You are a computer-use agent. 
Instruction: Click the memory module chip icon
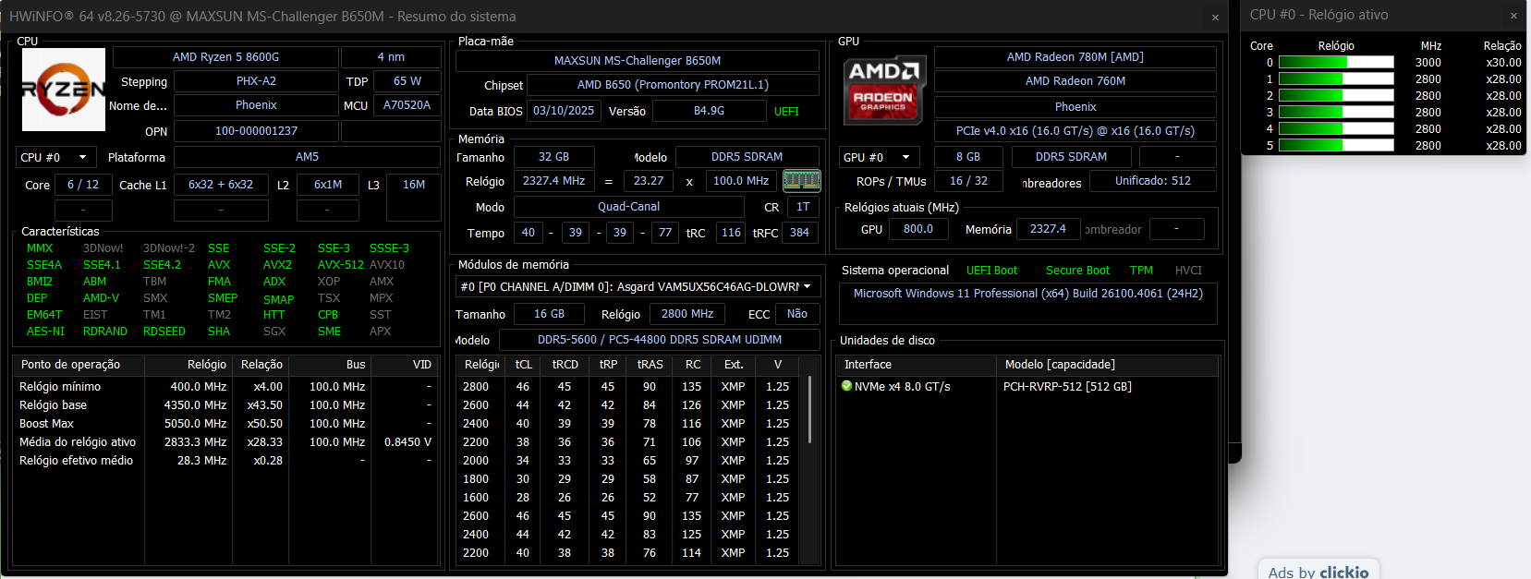[x=801, y=180]
